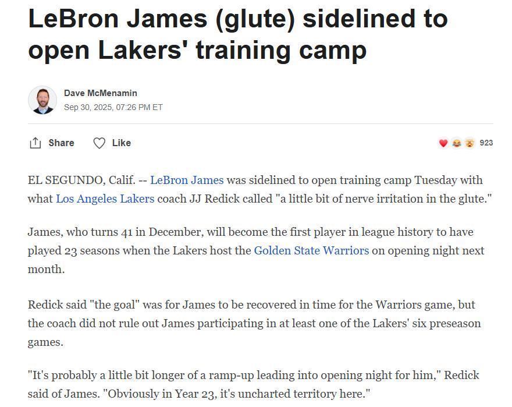
Task: Open the LeBron James player link
Action: click(x=187, y=180)
